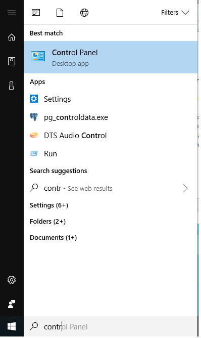Image resolution: width=201 pixels, height=338 pixels.
Task: Open the Notebook icon in the sidebar
Action: click(12, 61)
